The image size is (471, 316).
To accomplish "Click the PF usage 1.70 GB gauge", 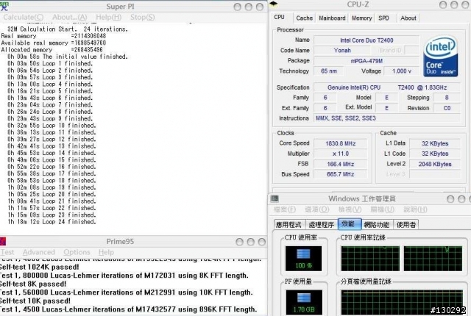I will point(304,302).
